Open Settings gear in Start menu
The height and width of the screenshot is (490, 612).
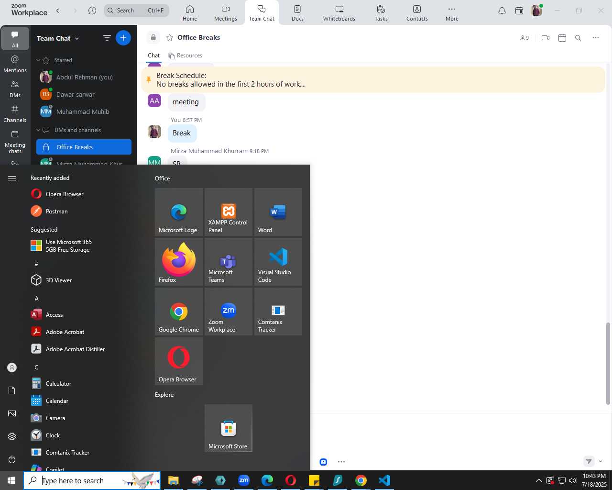tap(12, 436)
